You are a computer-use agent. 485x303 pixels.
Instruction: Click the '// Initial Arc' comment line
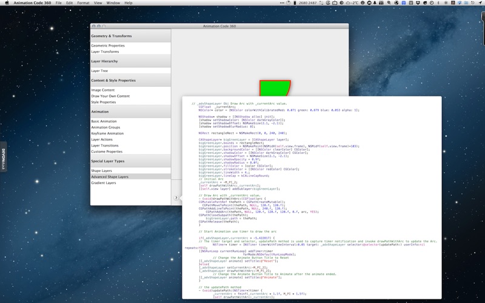pos(211,179)
